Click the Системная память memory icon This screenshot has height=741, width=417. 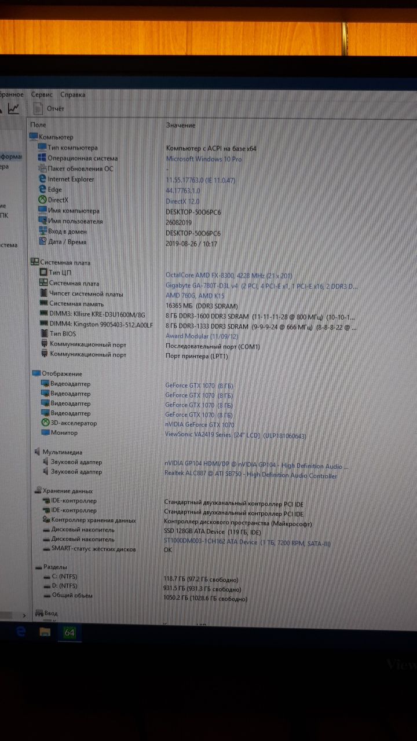tap(43, 304)
